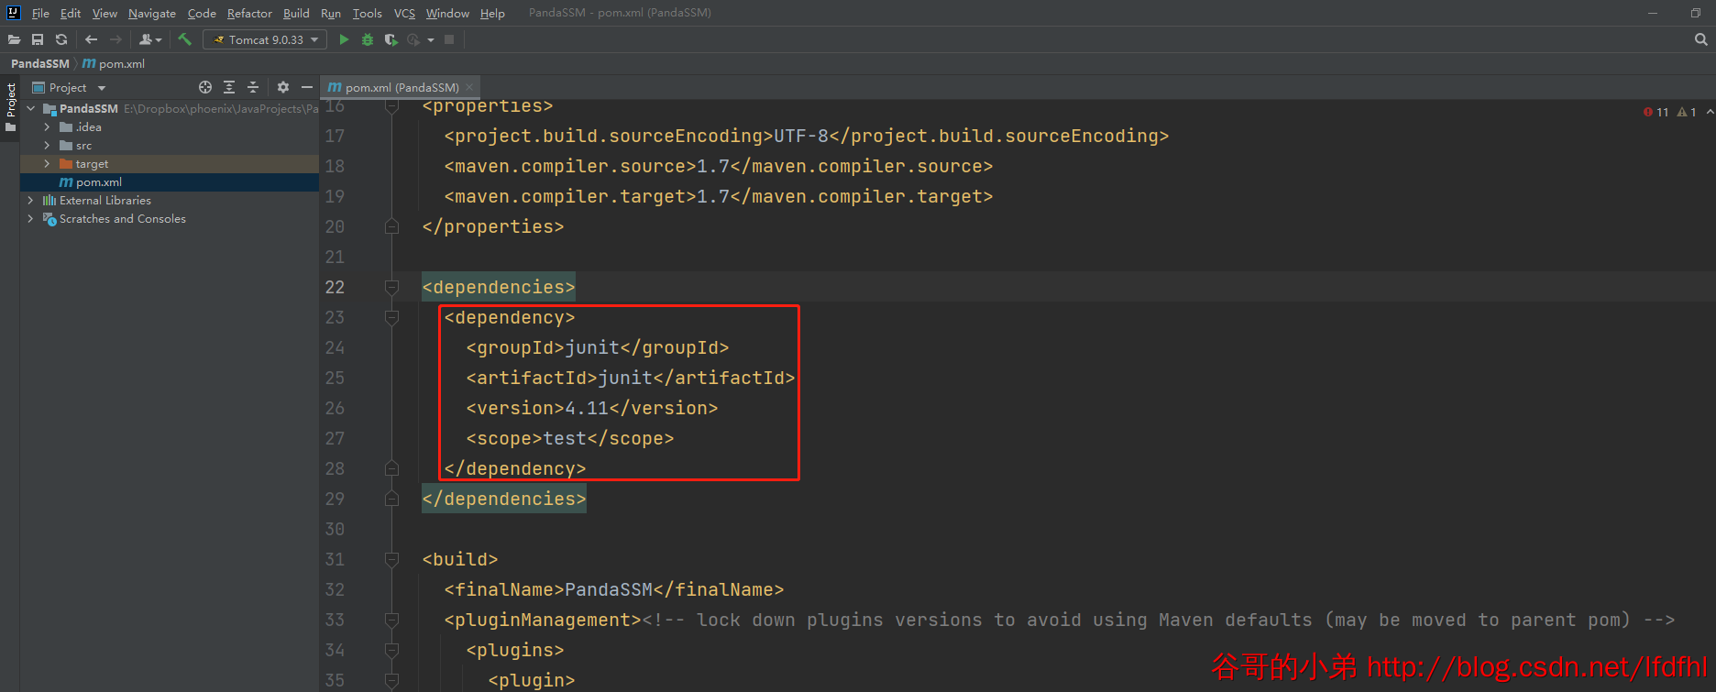Fold the dependencies block at line 22
The width and height of the screenshot is (1716, 692).
point(392,287)
